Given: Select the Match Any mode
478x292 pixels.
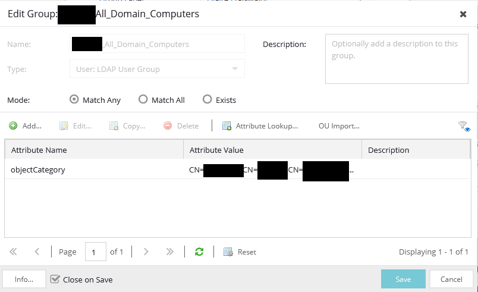Looking at the screenshot, I should tap(74, 100).
